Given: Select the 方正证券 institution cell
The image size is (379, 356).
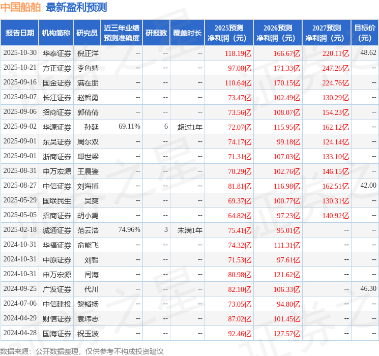Looking at the screenshot, I should pos(57,68).
